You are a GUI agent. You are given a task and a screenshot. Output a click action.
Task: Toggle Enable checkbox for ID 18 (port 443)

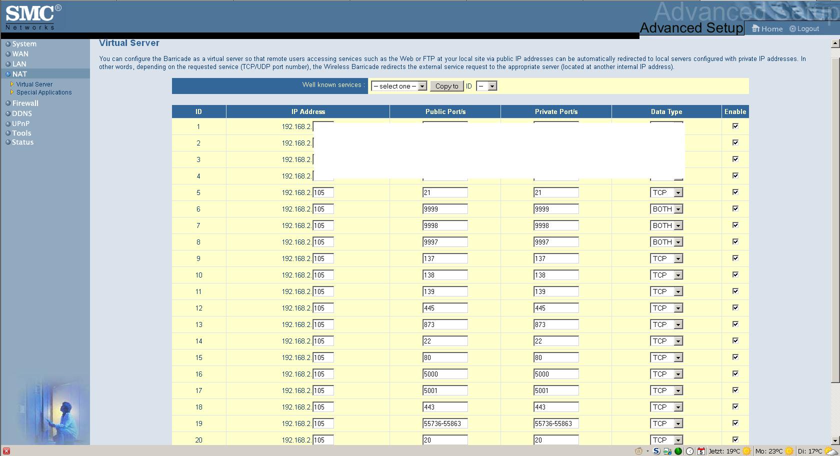[x=735, y=406]
